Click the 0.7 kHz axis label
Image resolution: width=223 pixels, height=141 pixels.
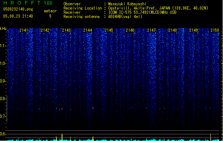pos(3,116)
